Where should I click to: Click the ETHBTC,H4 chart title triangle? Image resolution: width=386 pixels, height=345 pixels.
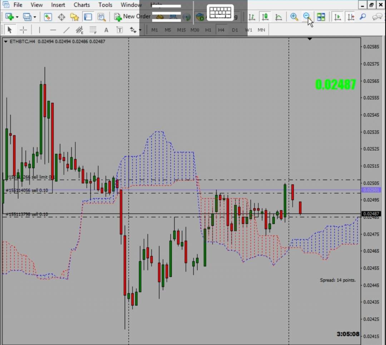5,42
